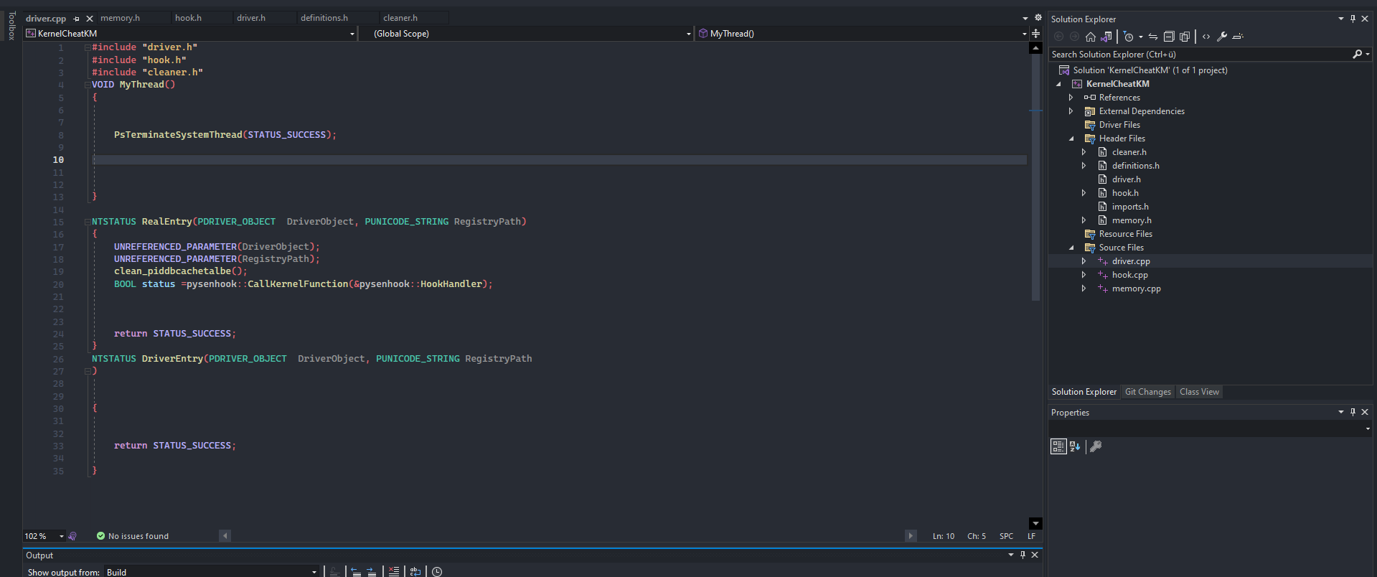Open the 102 % zoom level dropdown
Viewport: 1377px width, 577px height.
[x=62, y=536]
